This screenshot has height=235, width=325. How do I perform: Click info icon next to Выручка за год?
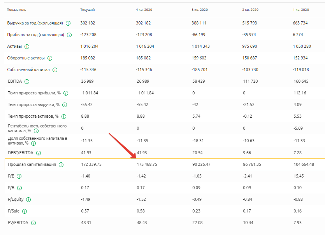[68, 23]
